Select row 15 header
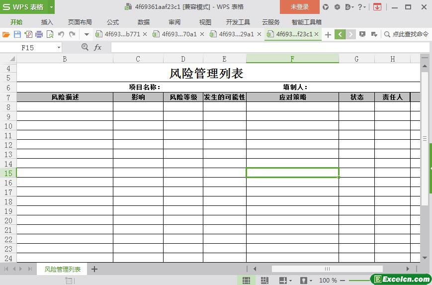The width and height of the screenshot is (432, 285). (x=8, y=173)
